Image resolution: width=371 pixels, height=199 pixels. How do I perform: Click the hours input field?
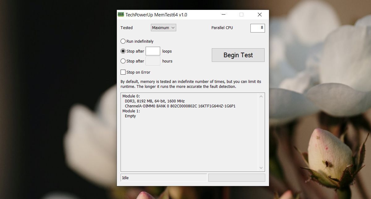click(x=153, y=61)
